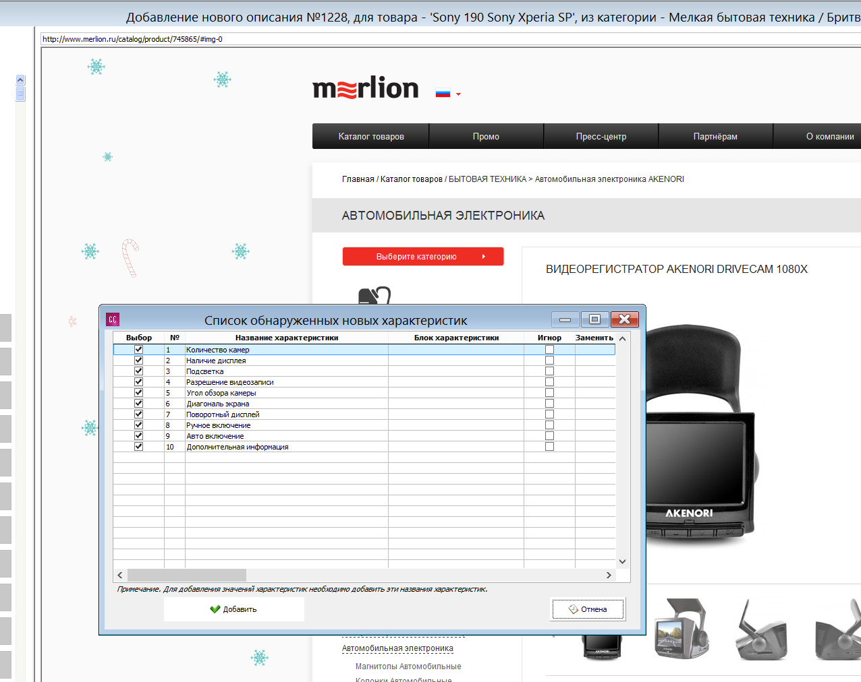The width and height of the screenshot is (861, 682).
Task: Uncheck selection for Угол обзора камеры row
Action: point(138,392)
